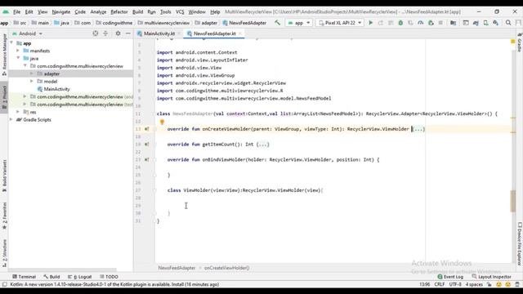
Task: Click the editor vertical scrollbar thumb
Action: [513, 201]
